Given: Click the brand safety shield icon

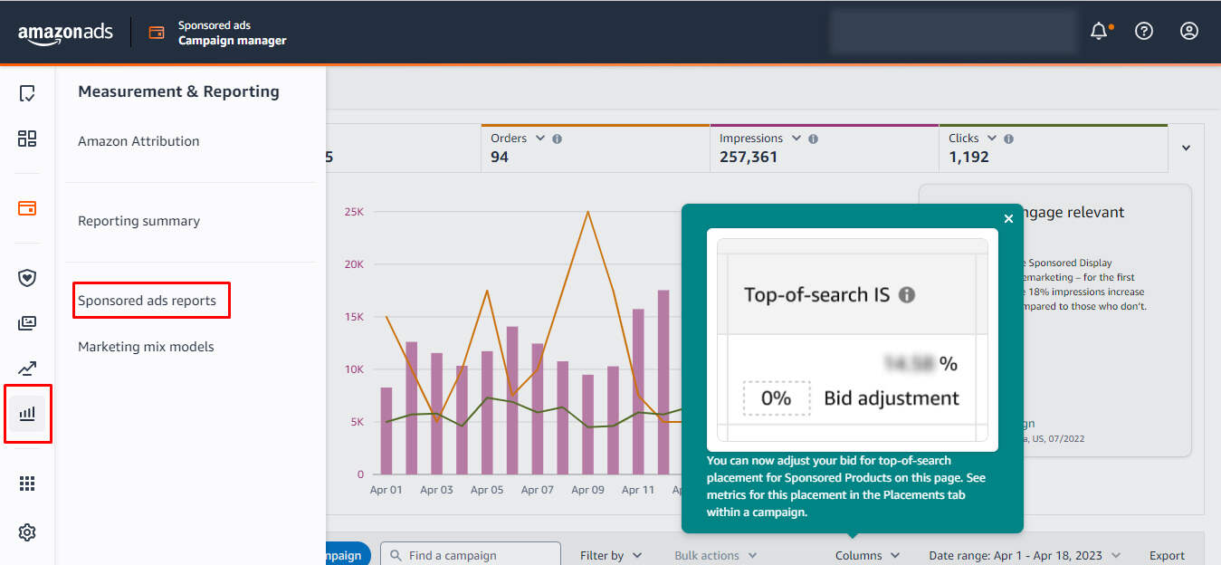Looking at the screenshot, I should click(27, 277).
